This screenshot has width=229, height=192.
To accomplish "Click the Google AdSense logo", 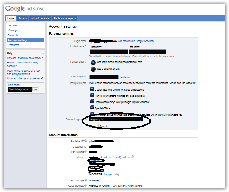I will point(25,9).
